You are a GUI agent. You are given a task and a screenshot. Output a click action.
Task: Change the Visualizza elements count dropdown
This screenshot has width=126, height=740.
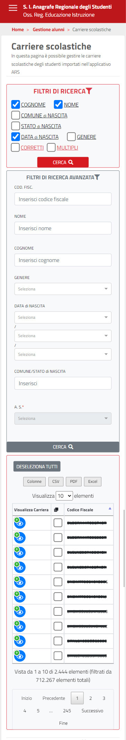[x=64, y=496]
